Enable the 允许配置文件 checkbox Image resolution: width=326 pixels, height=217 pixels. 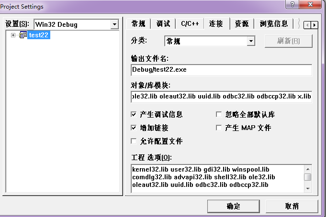pyautogui.click(x=134, y=141)
